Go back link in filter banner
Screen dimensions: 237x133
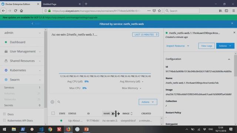(x=36, y=24)
